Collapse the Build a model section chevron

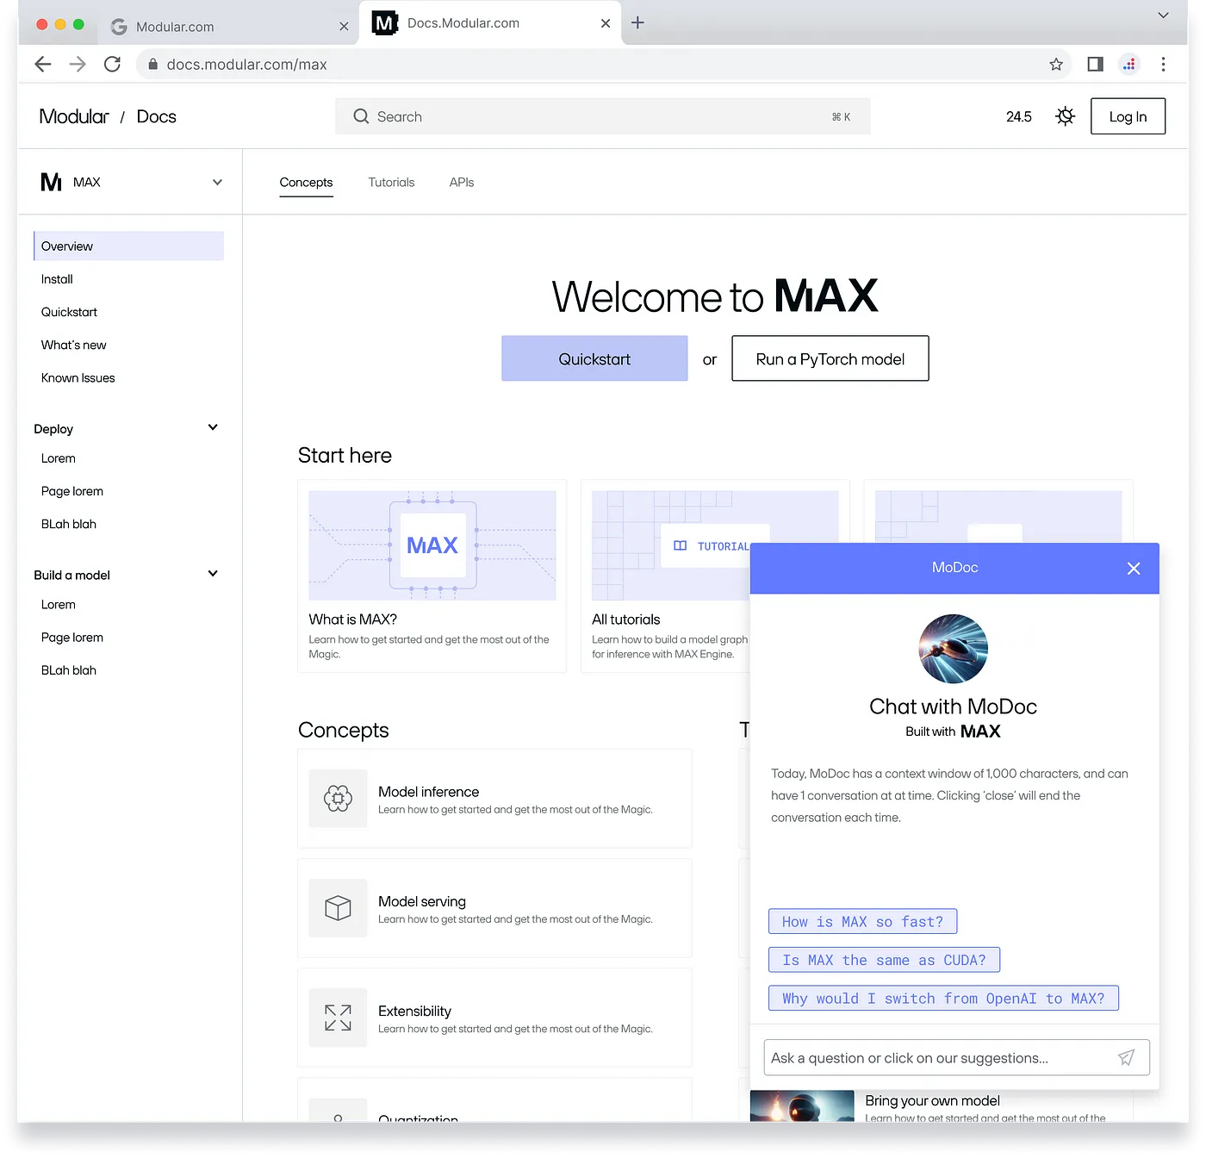point(213,574)
